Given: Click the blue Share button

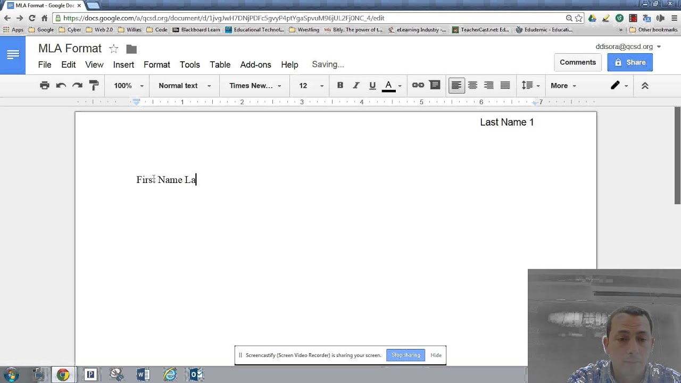Looking at the screenshot, I should point(630,62).
